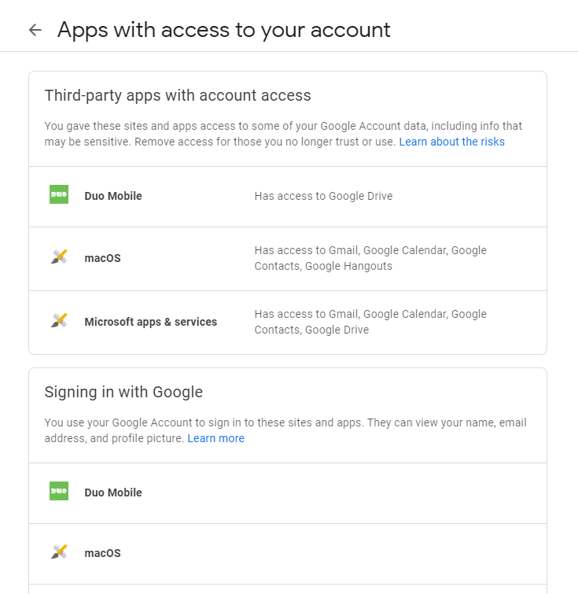Click the macOS icon under Signing in with Google
This screenshot has height=594, width=578.
[59, 552]
